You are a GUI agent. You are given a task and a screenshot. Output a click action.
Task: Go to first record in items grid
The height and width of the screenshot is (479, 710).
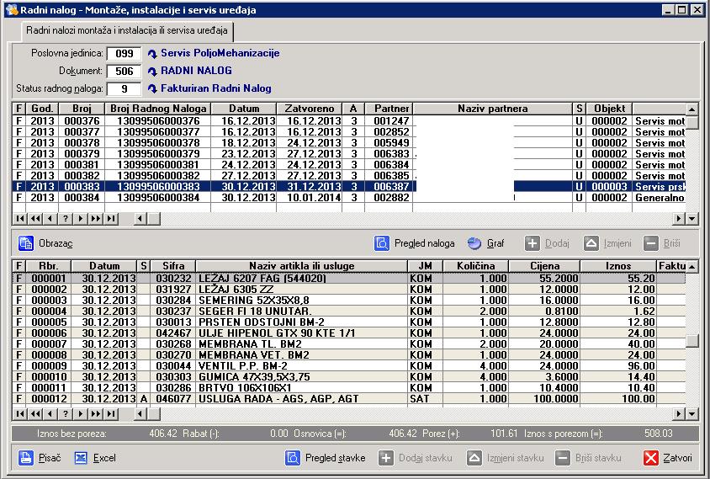[x=20, y=413]
